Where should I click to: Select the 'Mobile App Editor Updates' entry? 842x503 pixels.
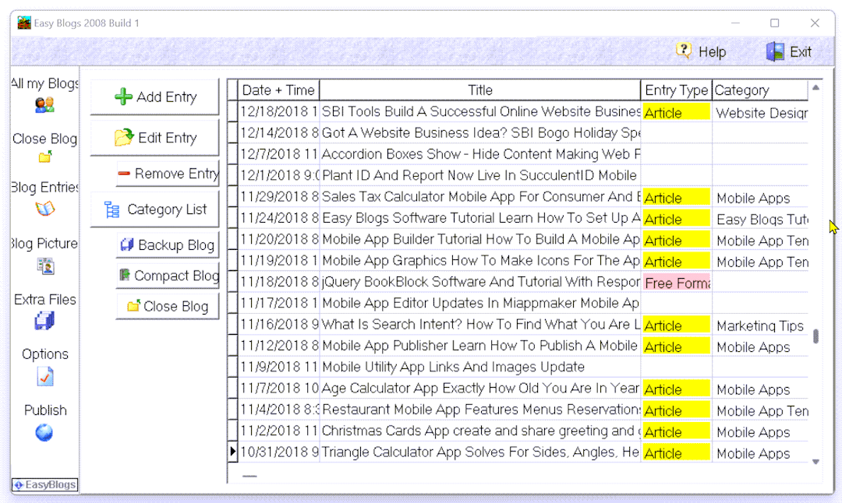480,303
